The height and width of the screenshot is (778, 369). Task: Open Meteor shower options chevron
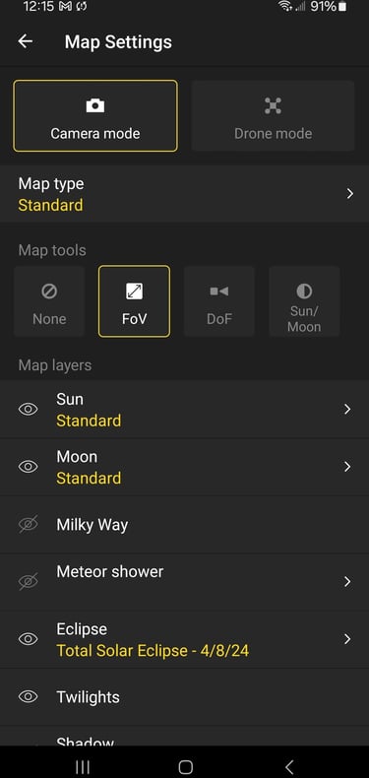[347, 581]
